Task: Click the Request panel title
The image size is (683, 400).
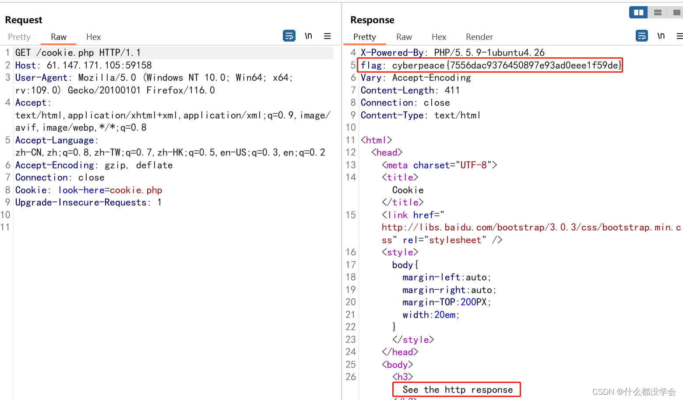Action: 24,20
